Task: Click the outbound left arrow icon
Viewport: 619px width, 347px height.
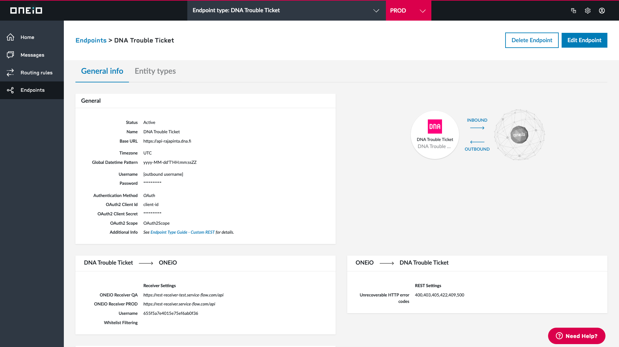Action: 477,142
